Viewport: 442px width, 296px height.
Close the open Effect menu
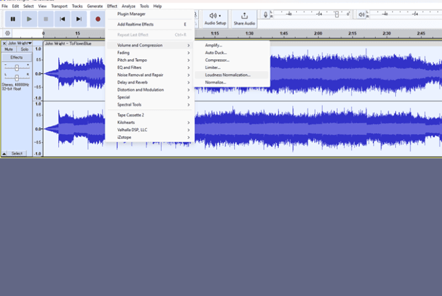(112, 6)
